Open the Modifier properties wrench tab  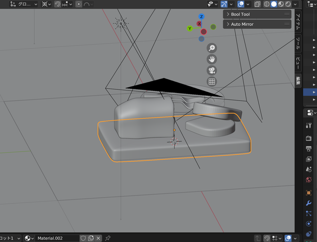(308, 203)
